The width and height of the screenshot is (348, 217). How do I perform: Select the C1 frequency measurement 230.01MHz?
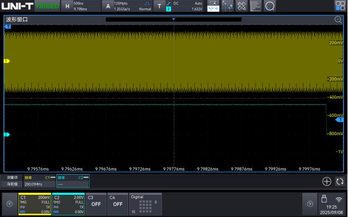tap(40, 181)
